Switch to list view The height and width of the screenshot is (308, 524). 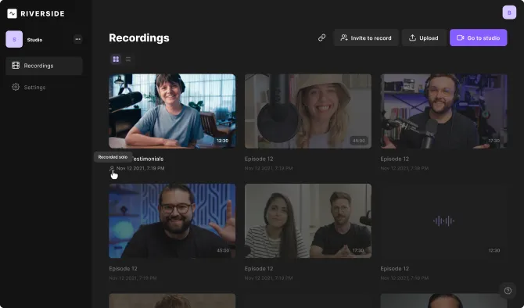click(128, 59)
